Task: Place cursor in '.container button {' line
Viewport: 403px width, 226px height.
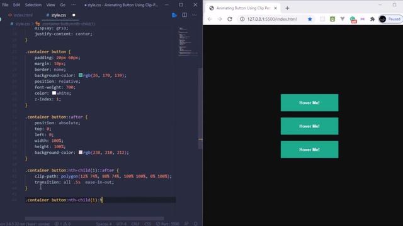Action: [48, 51]
